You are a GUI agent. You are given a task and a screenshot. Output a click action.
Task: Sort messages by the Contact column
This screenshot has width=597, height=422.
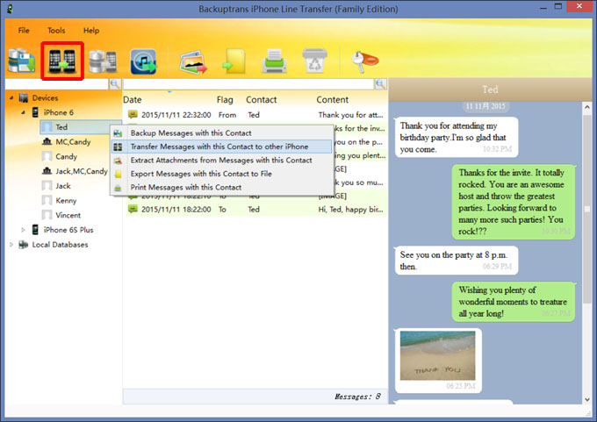(262, 100)
